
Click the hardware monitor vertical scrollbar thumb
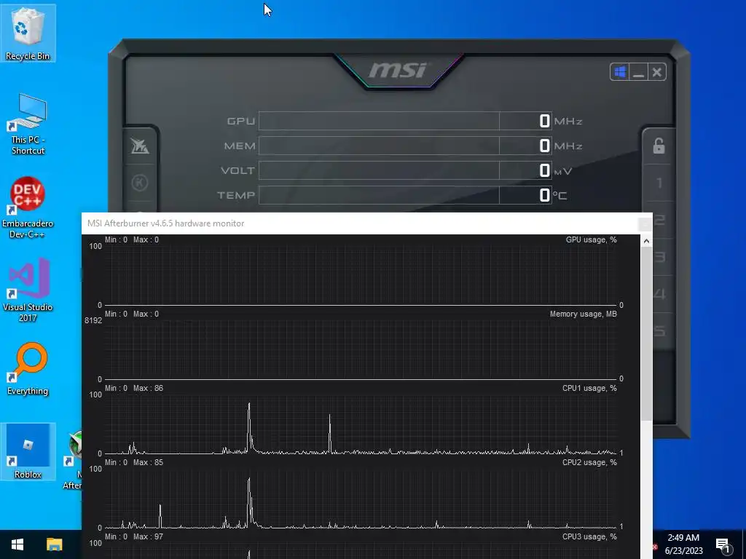click(x=646, y=333)
